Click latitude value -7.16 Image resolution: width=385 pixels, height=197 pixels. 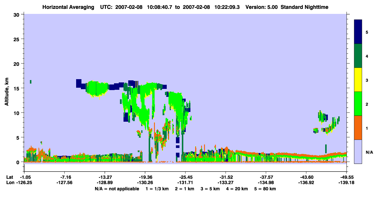(x=65, y=177)
